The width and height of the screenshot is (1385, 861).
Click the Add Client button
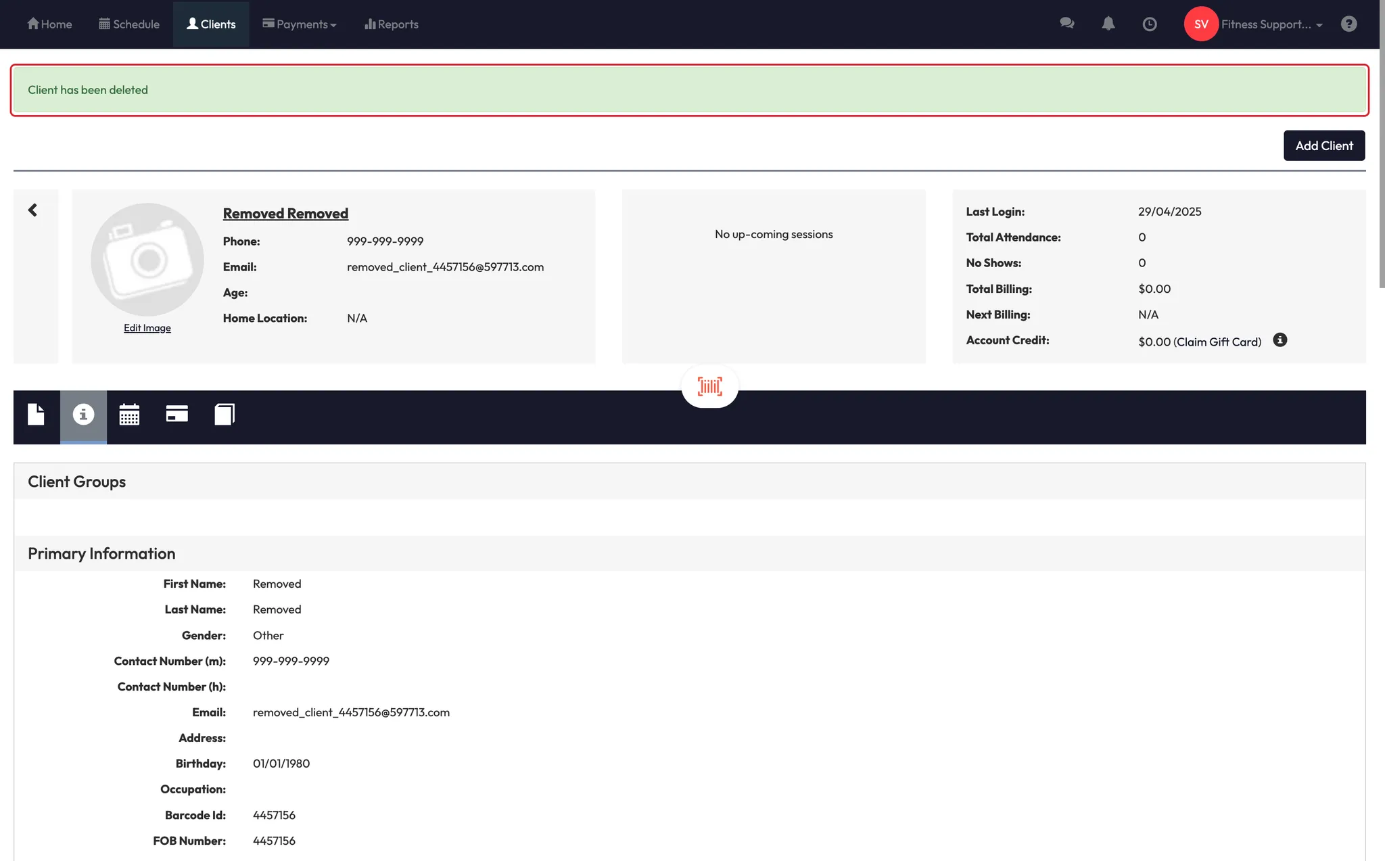[x=1323, y=145]
